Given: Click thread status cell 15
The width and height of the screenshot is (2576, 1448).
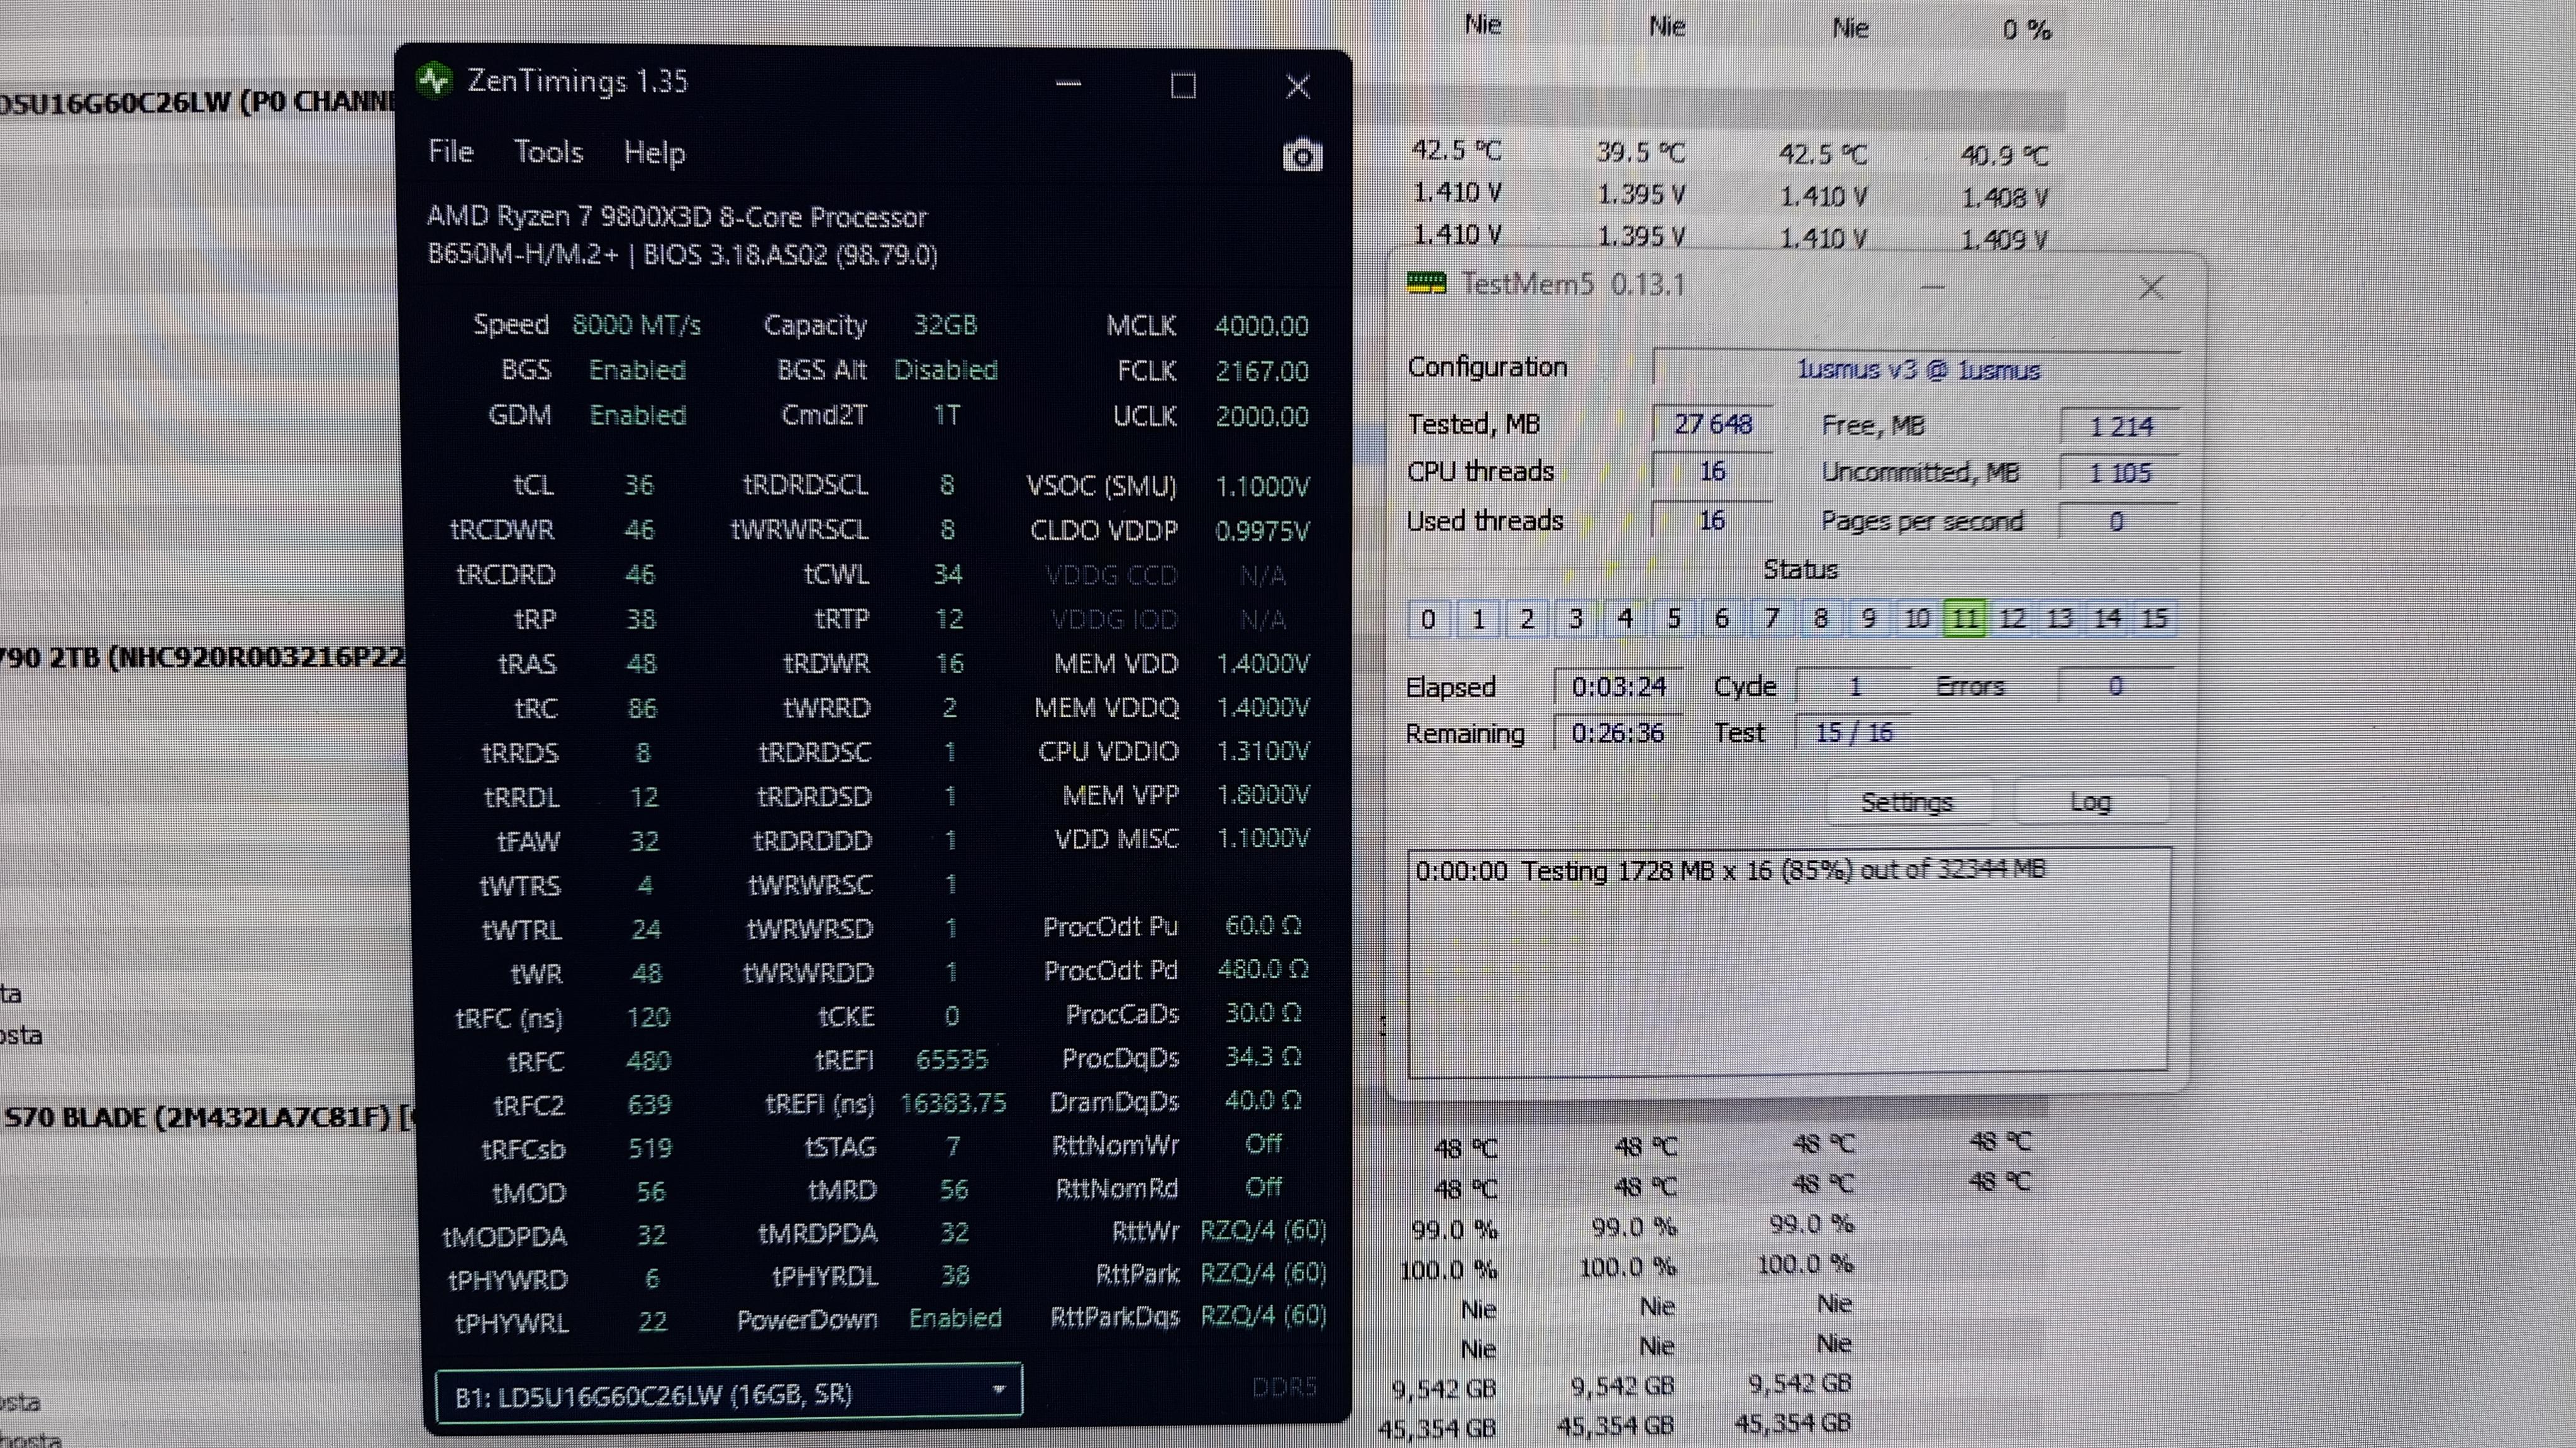Looking at the screenshot, I should 2154,618.
